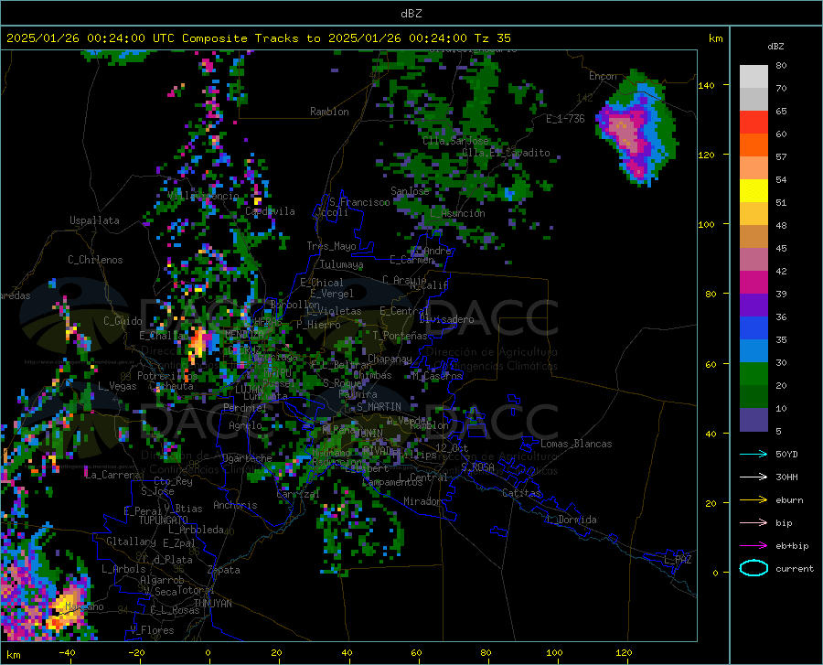Click the Divisadero map label

(x=446, y=319)
